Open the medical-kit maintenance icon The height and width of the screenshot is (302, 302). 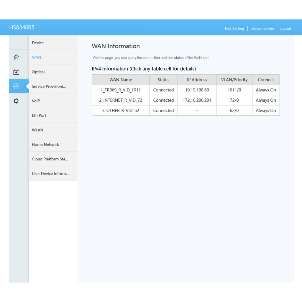pos(17,72)
